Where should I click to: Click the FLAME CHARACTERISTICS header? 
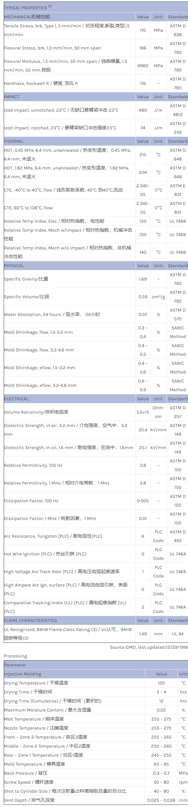31,620
